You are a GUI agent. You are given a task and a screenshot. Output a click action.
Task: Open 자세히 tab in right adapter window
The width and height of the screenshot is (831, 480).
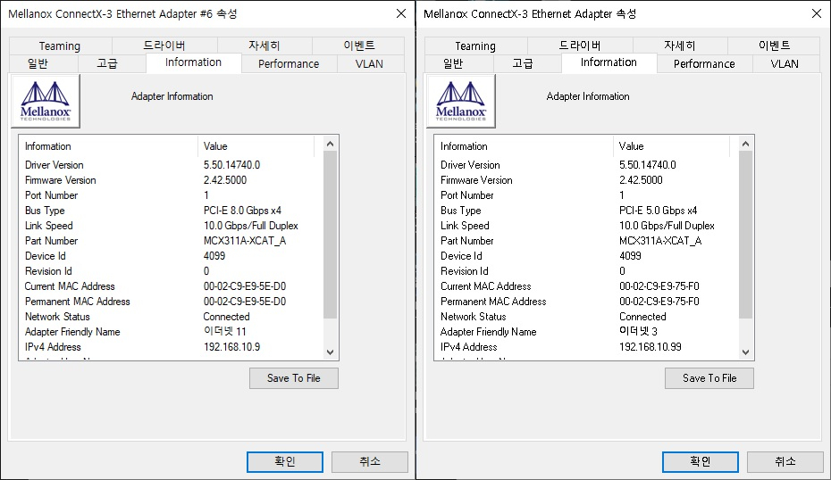tap(680, 46)
